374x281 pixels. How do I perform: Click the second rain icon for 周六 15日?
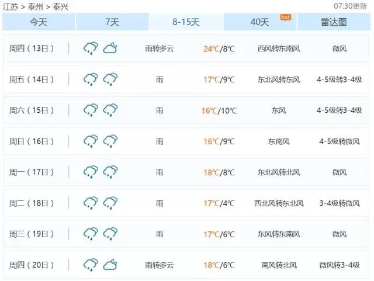[x=110, y=110]
